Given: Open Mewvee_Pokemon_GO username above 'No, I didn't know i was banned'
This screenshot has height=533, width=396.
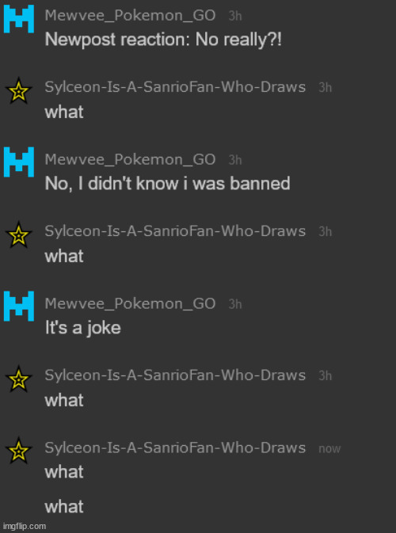Looking at the screenshot, I should [130, 159].
